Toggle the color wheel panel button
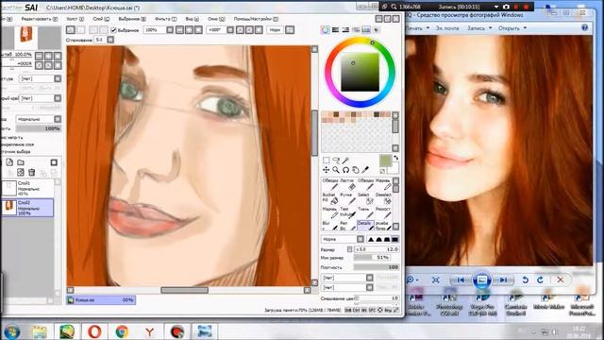Image resolution: width=604 pixels, height=340 pixels. click(326, 29)
